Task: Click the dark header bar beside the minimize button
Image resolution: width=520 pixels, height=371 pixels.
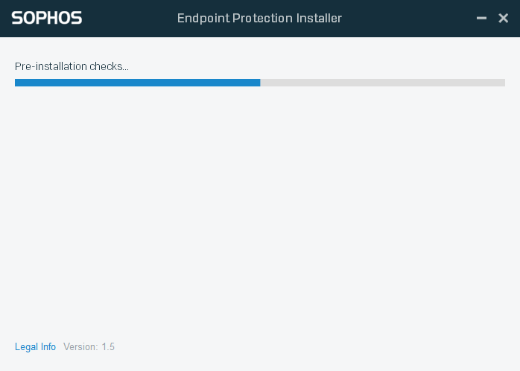Action: [447, 18]
